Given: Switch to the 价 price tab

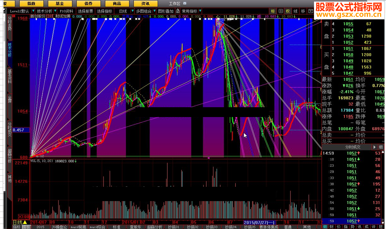Looking at the screenshot, I should point(339,227).
